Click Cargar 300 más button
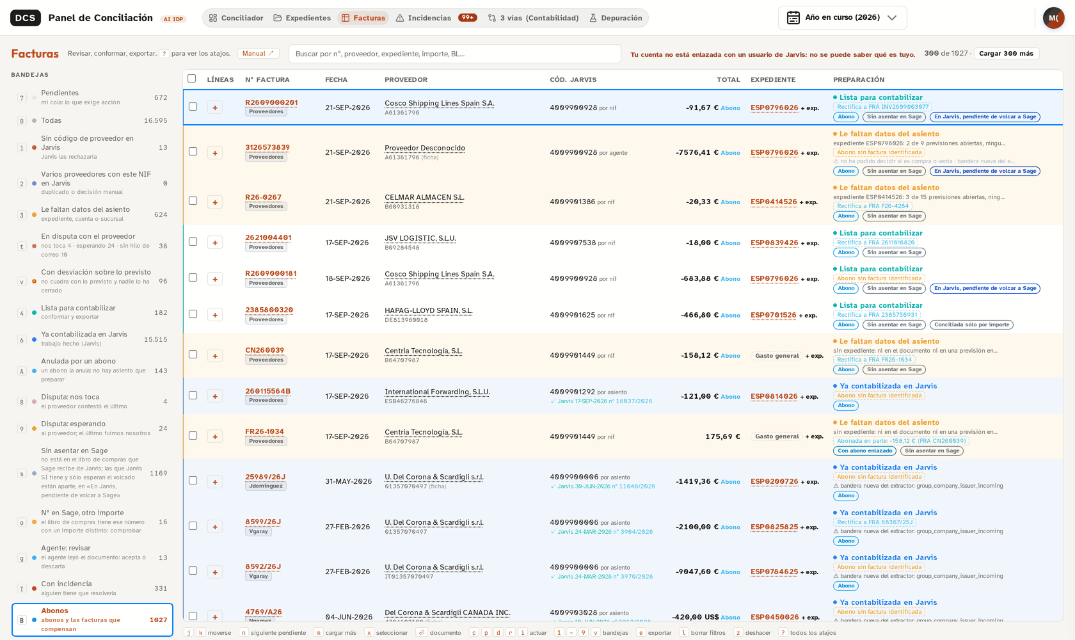The image size is (1075, 640). coord(1006,54)
